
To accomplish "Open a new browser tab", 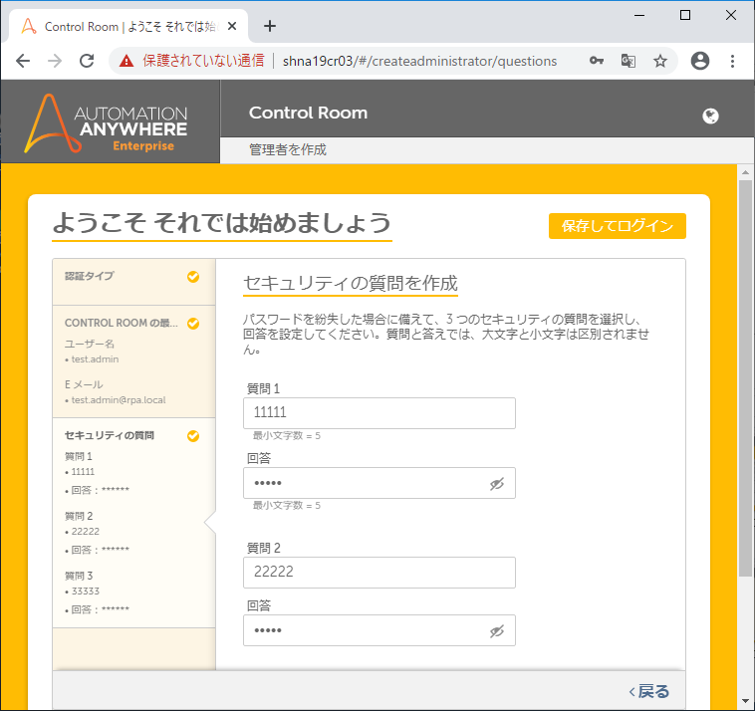I will click(270, 26).
